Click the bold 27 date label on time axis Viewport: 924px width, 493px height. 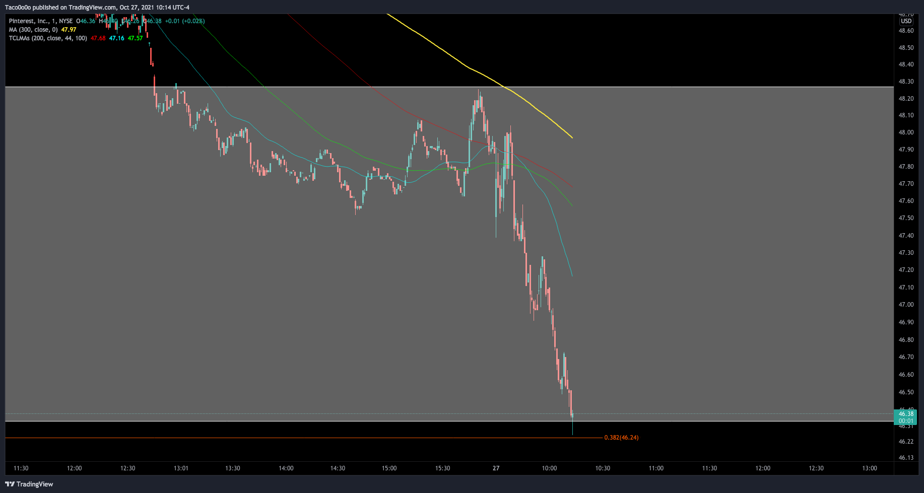coord(496,468)
